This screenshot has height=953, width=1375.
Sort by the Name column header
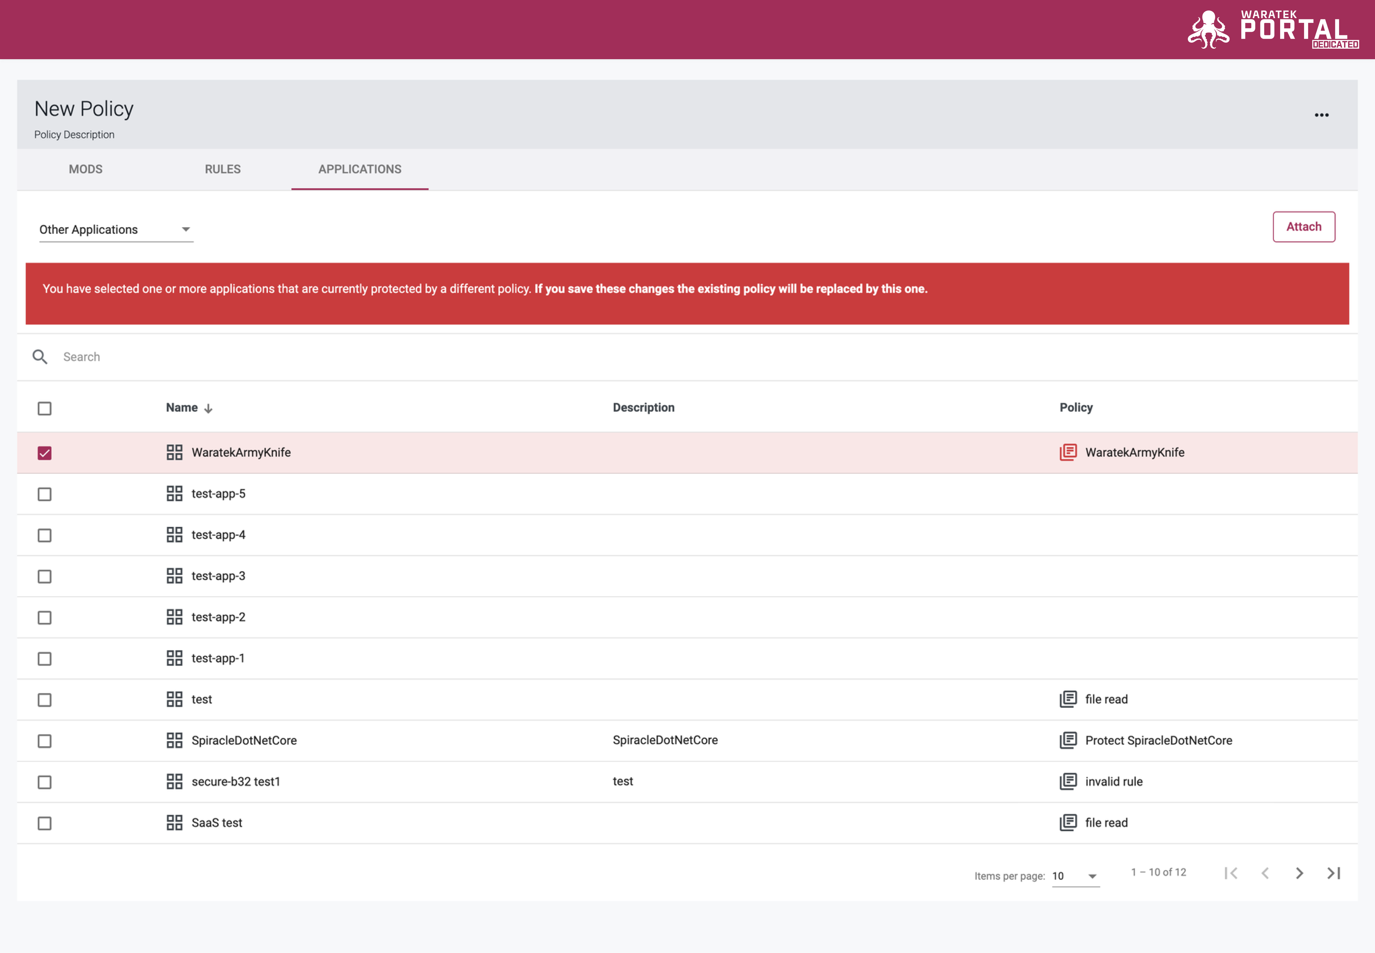pyautogui.click(x=181, y=408)
